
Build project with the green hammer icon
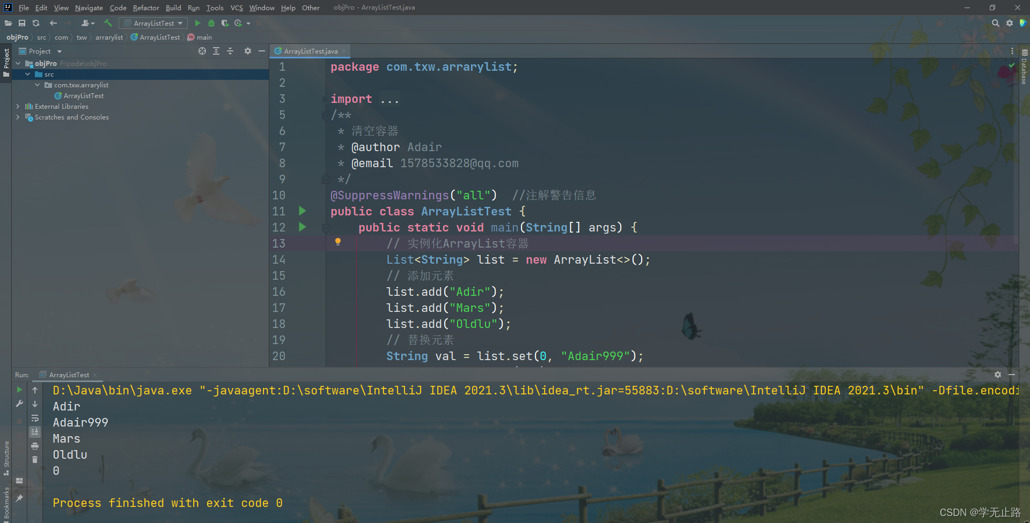tap(108, 23)
